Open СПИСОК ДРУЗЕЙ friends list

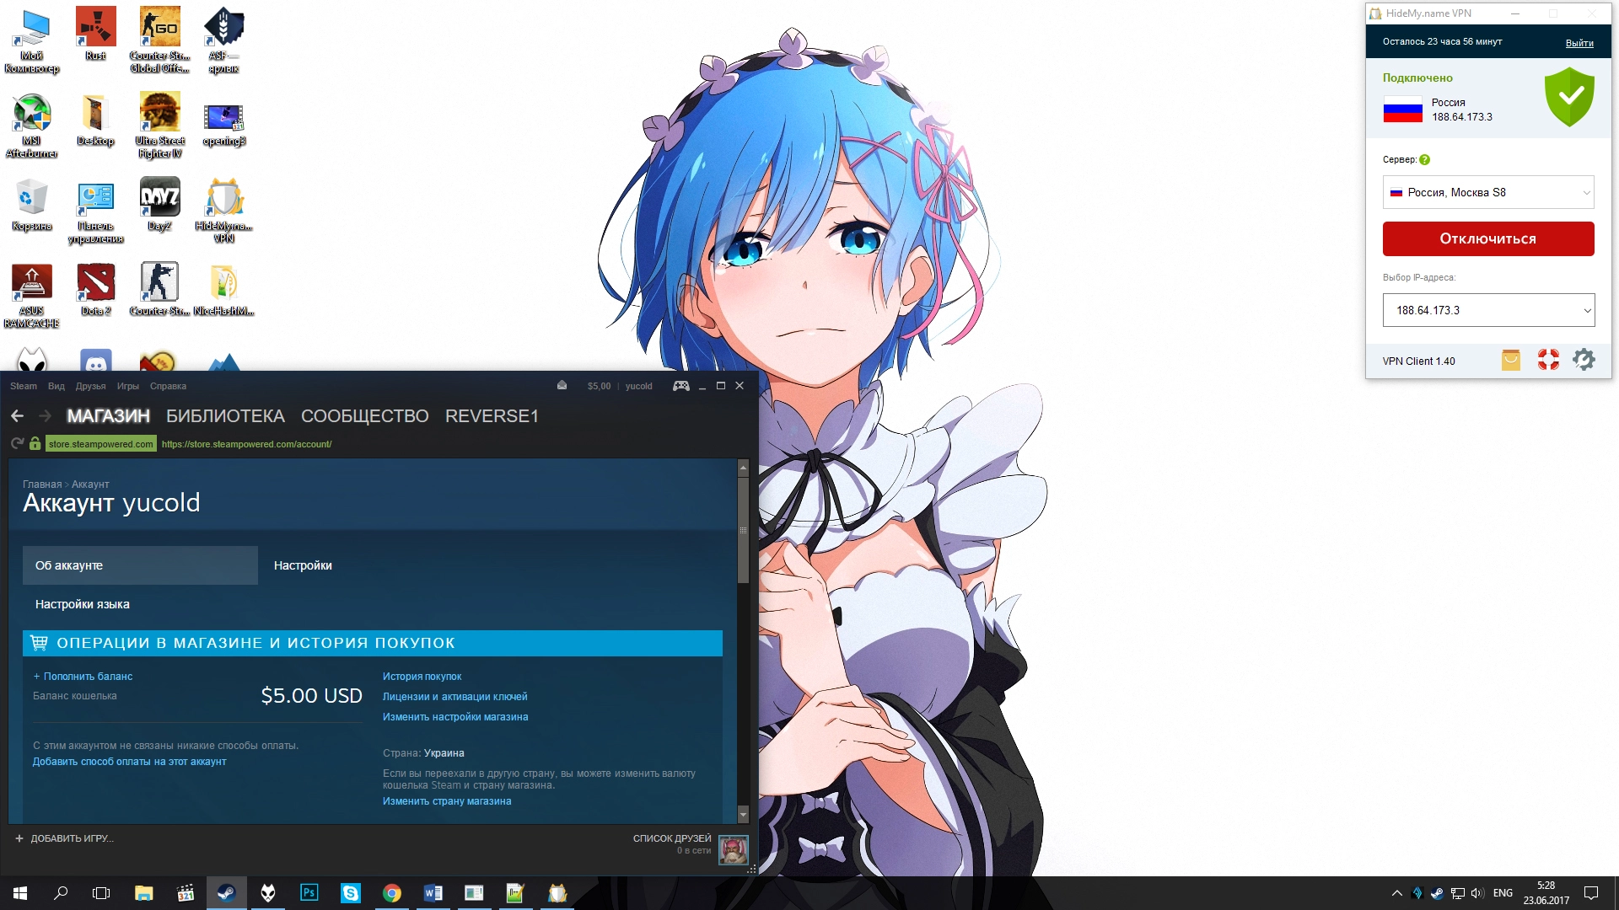pyautogui.click(x=672, y=838)
